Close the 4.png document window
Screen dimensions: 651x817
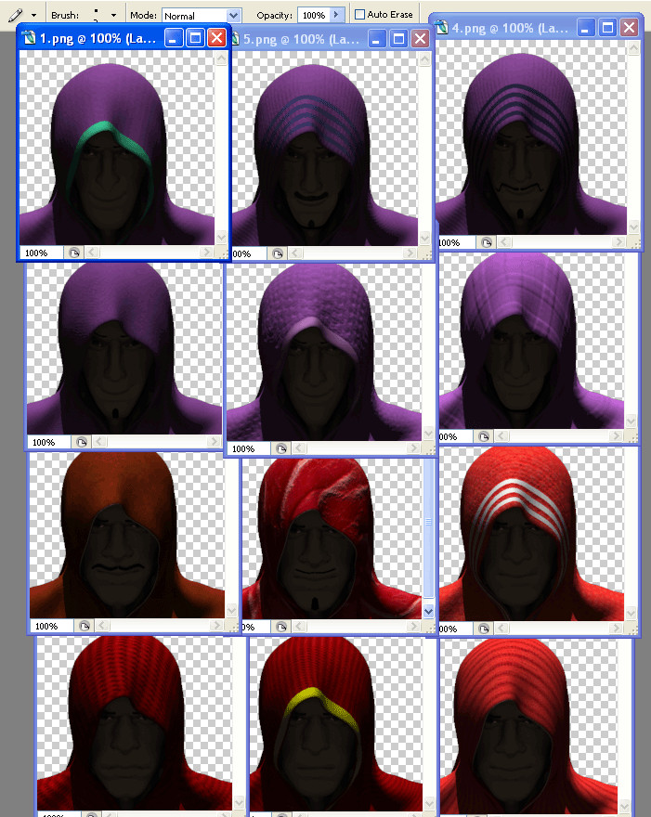pos(629,28)
